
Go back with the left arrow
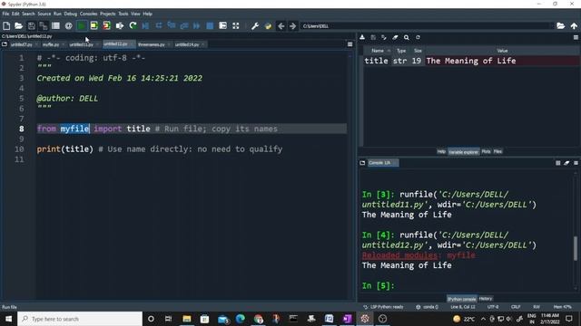coord(281,26)
